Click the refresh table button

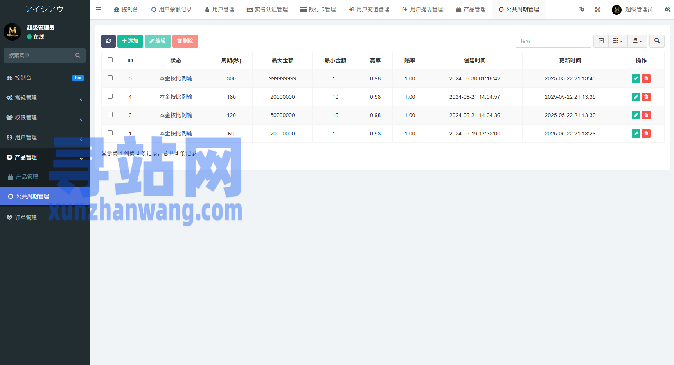108,41
